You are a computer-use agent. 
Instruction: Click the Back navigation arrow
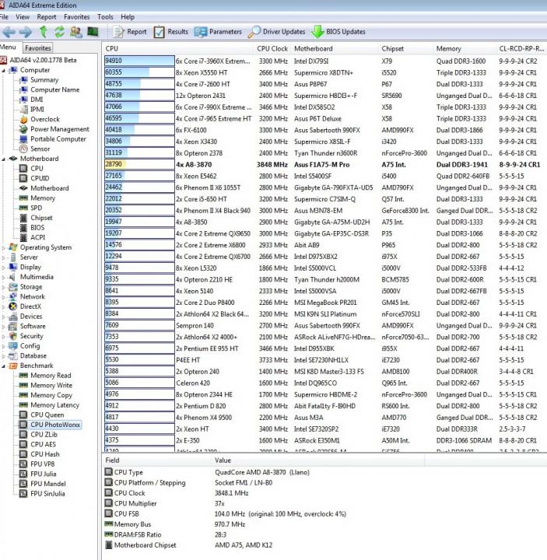(x=9, y=32)
